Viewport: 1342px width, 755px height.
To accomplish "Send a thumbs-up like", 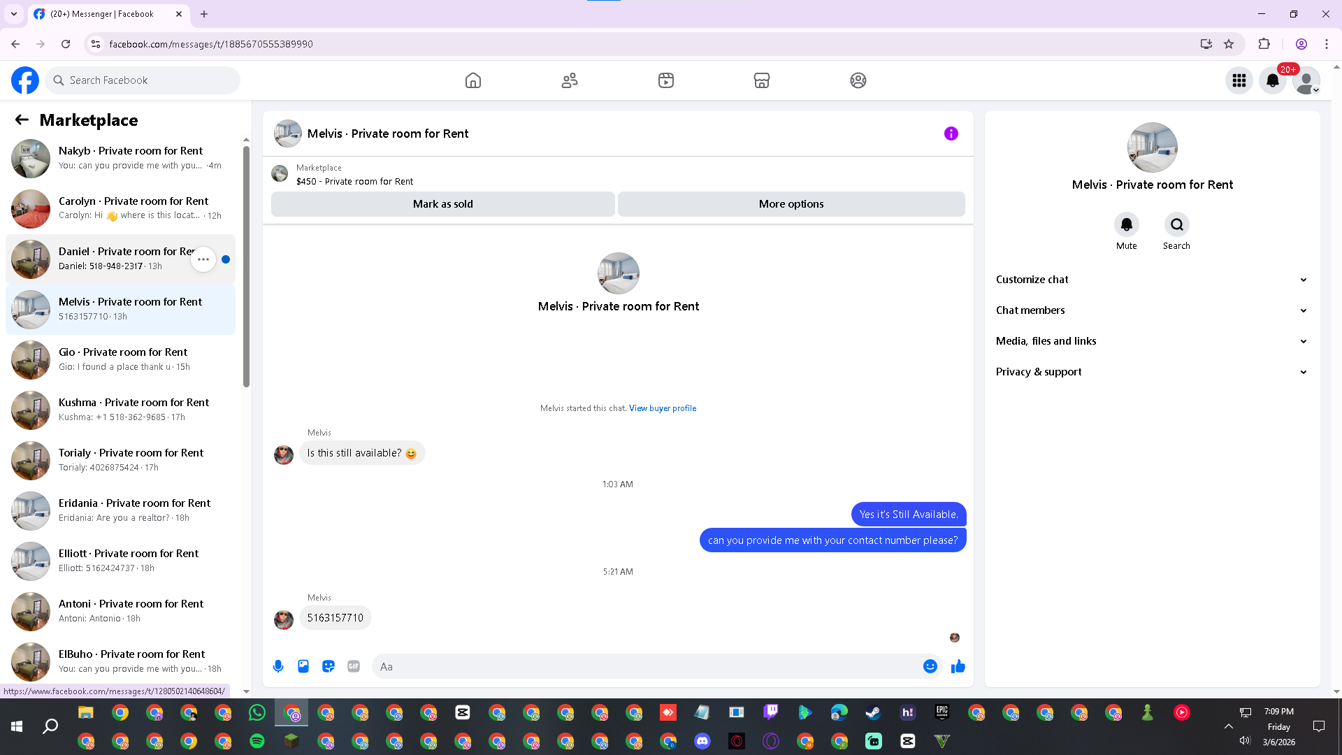I will point(958,666).
